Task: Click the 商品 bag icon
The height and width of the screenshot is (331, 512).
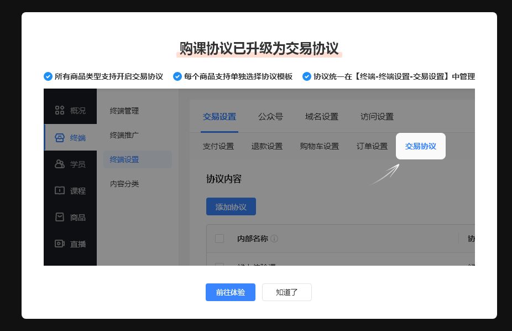Action: point(59,217)
